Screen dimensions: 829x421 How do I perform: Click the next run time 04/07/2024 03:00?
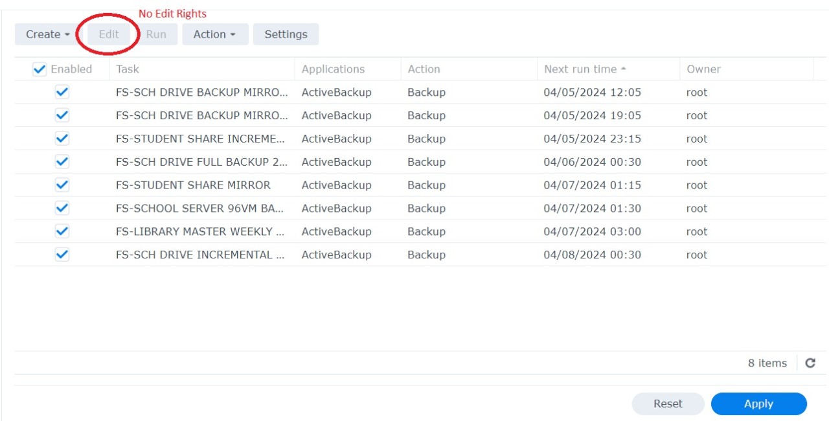click(593, 231)
